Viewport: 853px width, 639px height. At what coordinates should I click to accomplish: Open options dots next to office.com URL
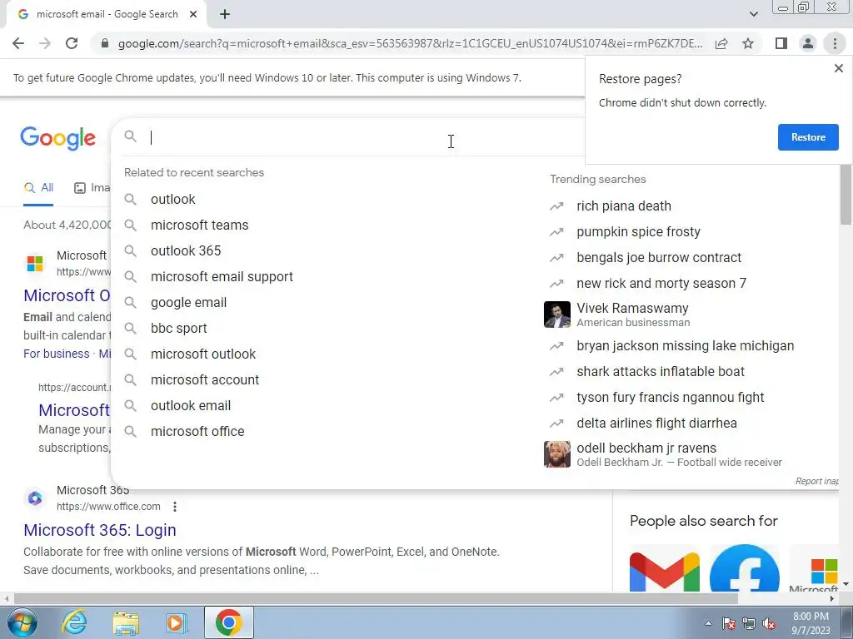pos(175,507)
